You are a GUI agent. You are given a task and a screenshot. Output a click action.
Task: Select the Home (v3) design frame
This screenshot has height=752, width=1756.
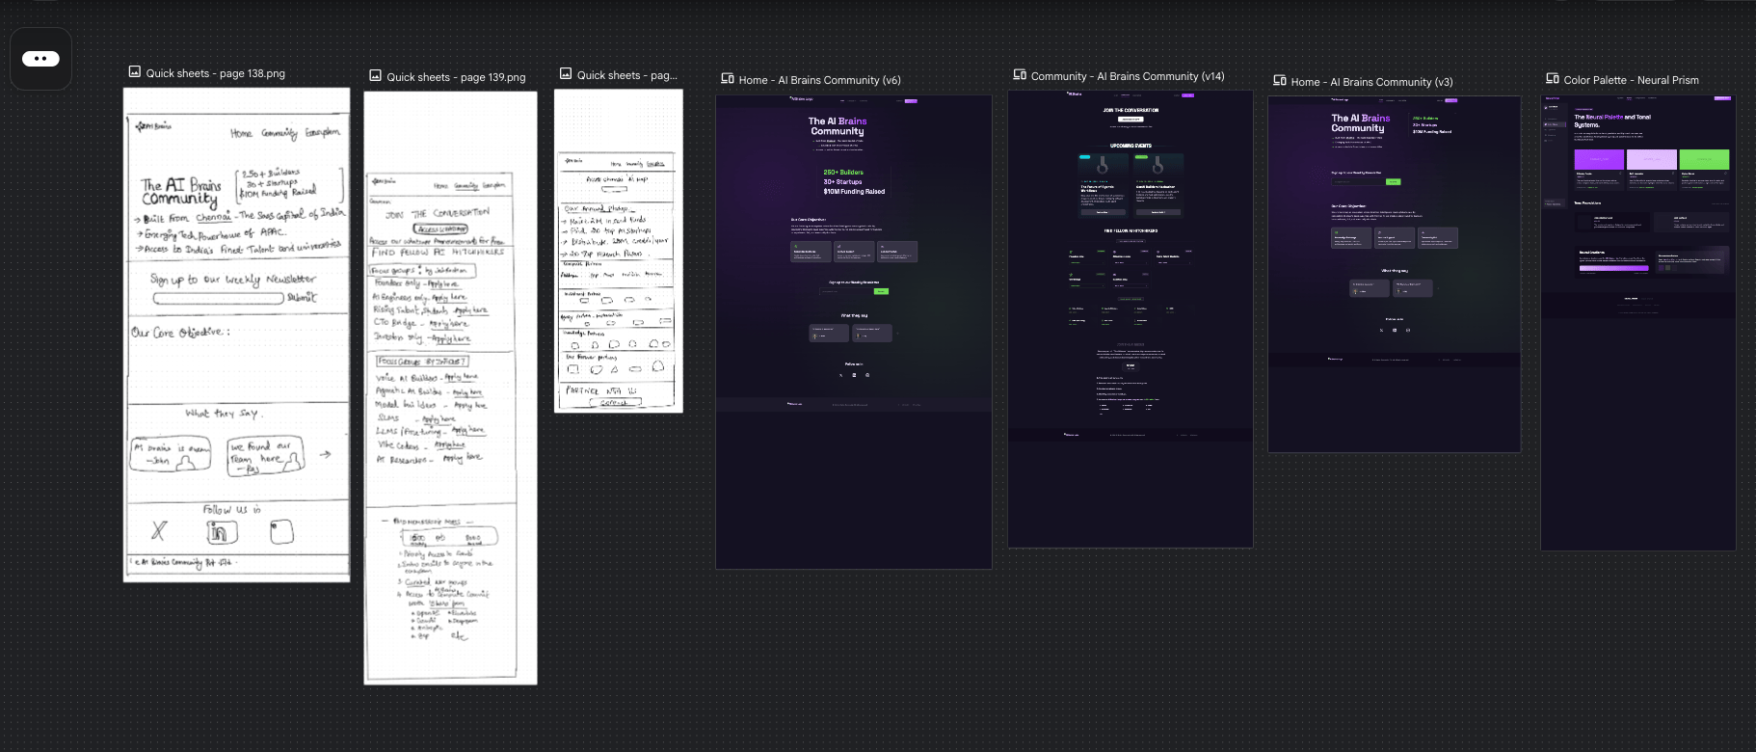tap(1395, 274)
